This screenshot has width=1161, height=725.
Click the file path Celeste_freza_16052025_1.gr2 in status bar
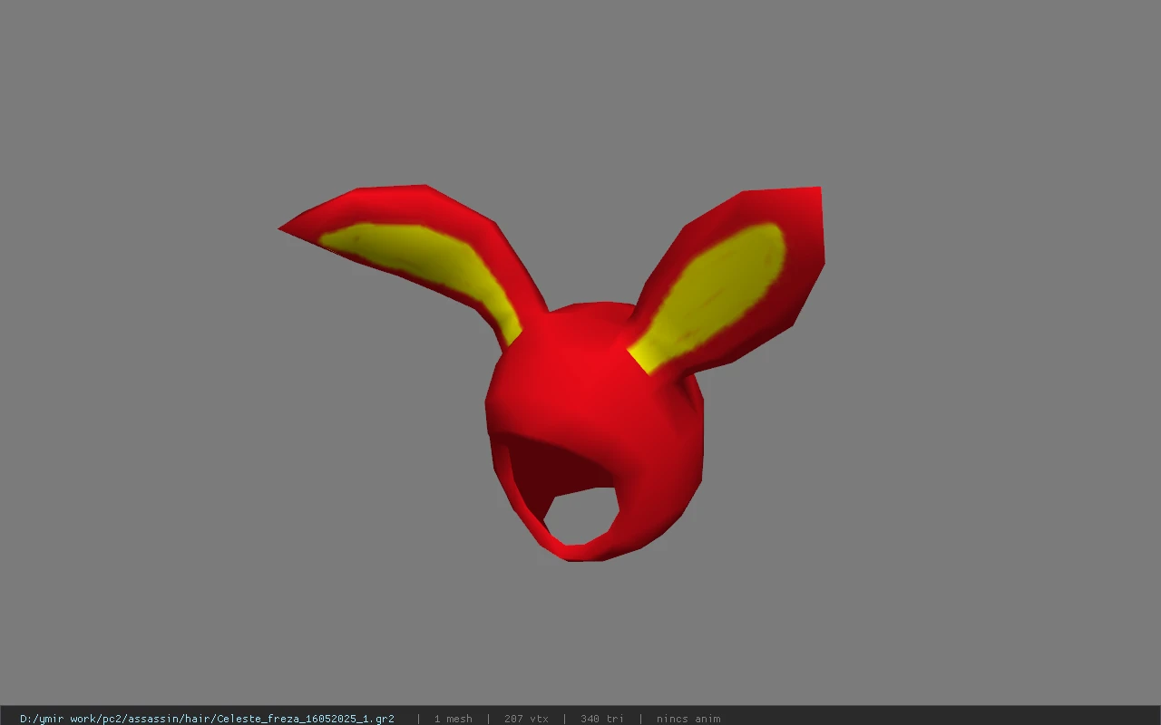click(x=207, y=719)
